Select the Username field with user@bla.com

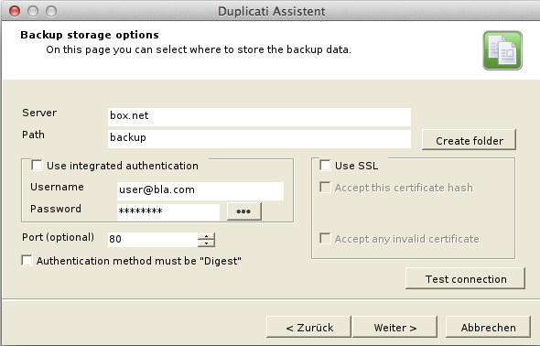200,191
